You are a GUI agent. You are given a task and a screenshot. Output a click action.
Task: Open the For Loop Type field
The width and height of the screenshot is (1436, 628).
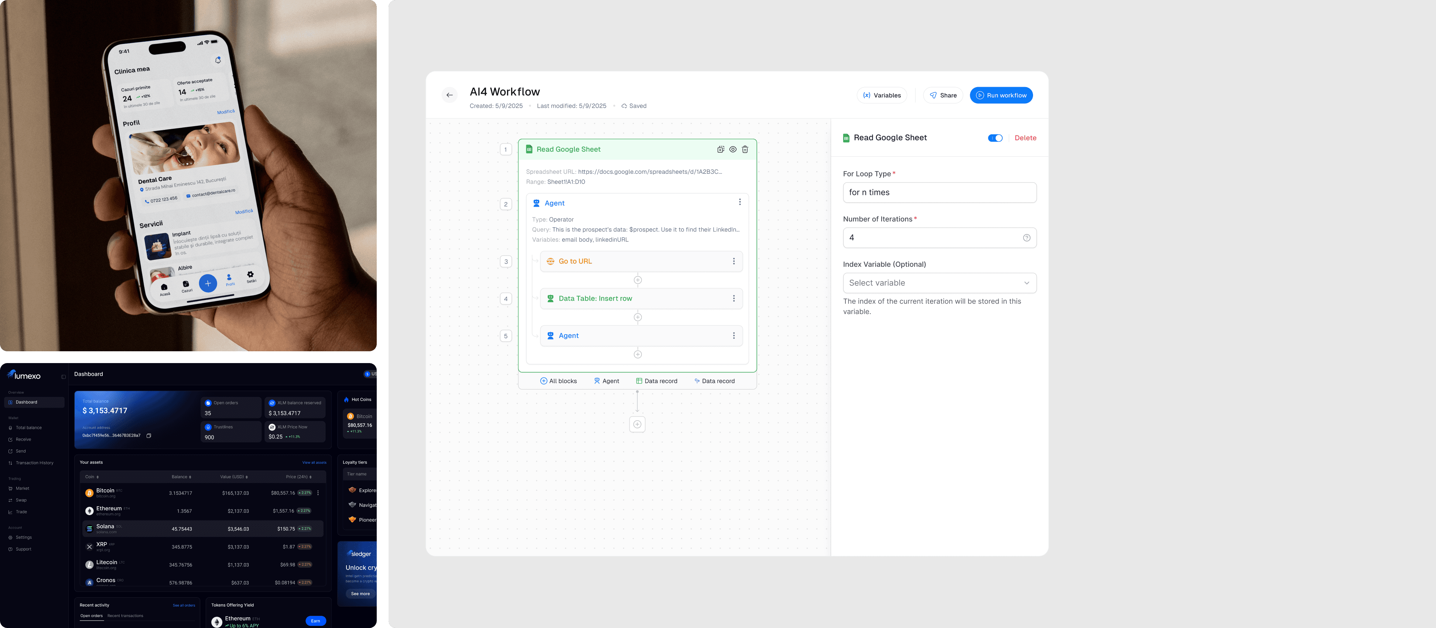(939, 193)
